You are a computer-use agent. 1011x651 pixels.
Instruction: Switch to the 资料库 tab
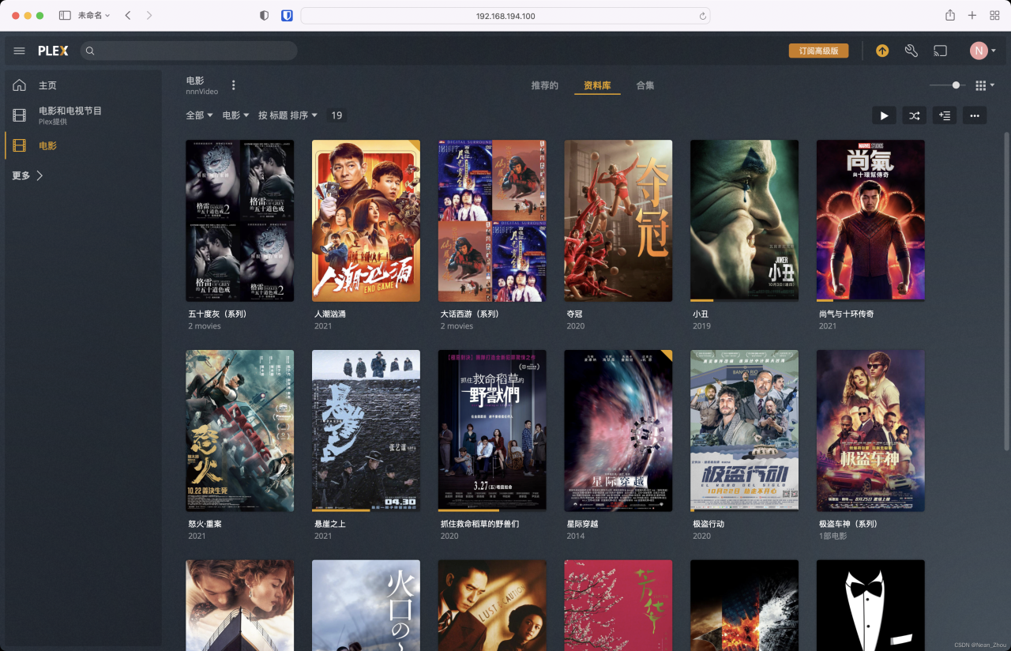[597, 85]
